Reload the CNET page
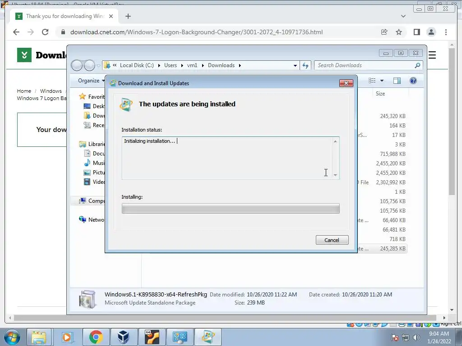This screenshot has width=462, height=346. [x=45, y=32]
